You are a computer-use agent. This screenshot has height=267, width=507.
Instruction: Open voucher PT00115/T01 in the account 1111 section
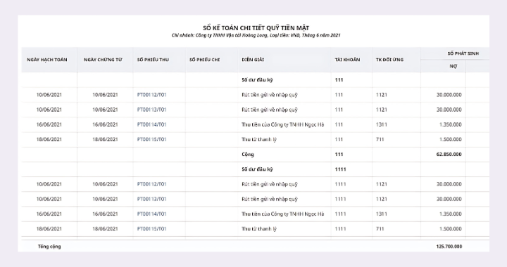click(151, 228)
